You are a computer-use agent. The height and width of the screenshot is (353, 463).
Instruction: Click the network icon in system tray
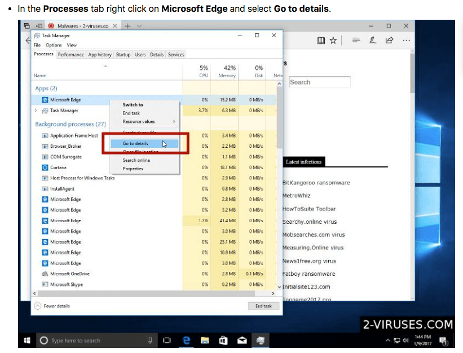397,341
